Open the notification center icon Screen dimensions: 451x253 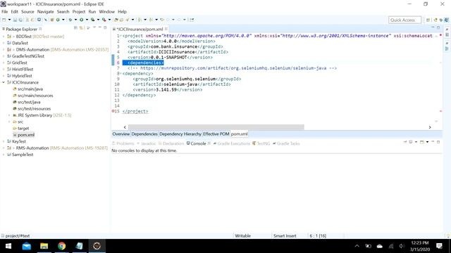(439, 246)
